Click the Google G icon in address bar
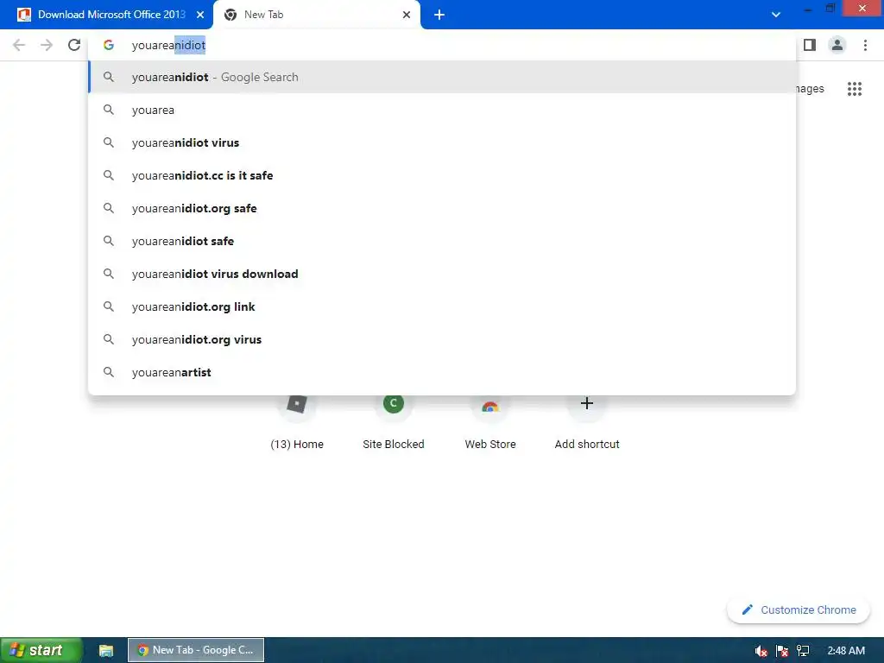884x663 pixels. [108, 45]
